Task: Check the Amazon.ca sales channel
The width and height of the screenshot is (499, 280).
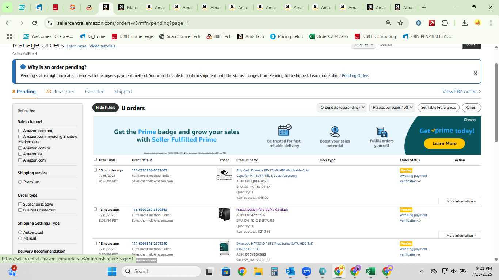Action: coord(20,154)
